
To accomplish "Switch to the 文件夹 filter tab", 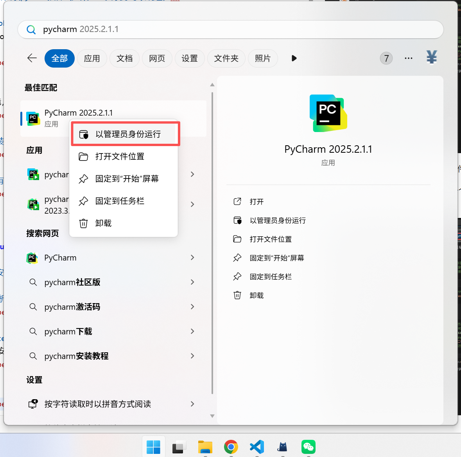I will pyautogui.click(x=226, y=58).
